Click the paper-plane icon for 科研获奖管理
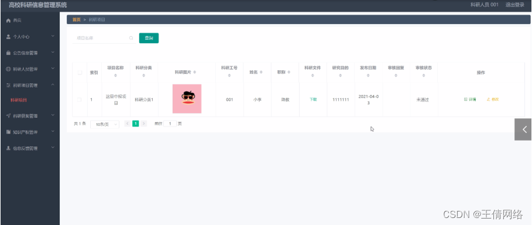 tap(8, 116)
